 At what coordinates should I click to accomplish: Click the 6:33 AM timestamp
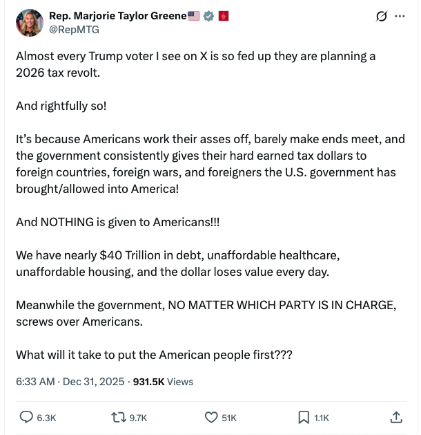pyautogui.click(x=35, y=381)
